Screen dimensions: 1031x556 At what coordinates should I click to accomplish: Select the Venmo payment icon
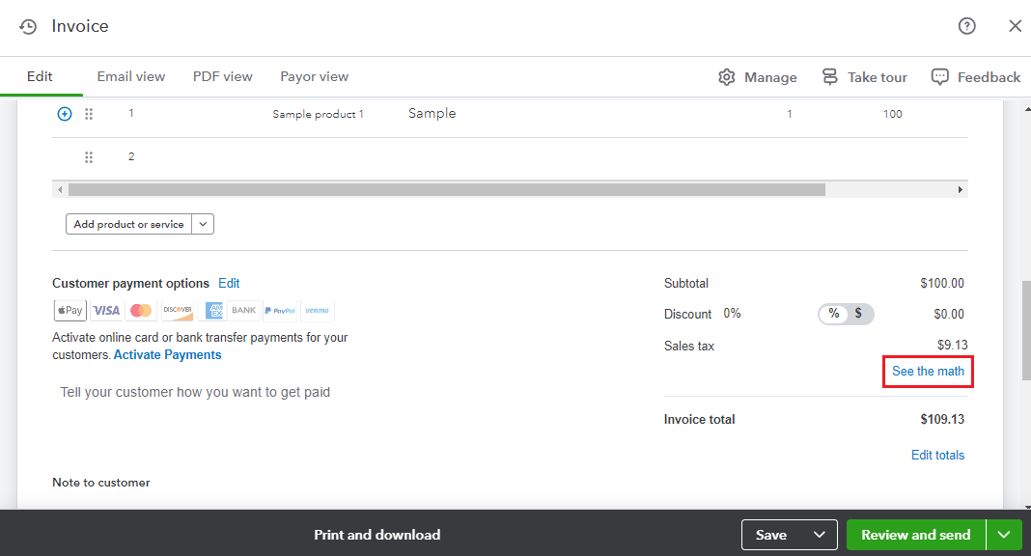pos(318,310)
